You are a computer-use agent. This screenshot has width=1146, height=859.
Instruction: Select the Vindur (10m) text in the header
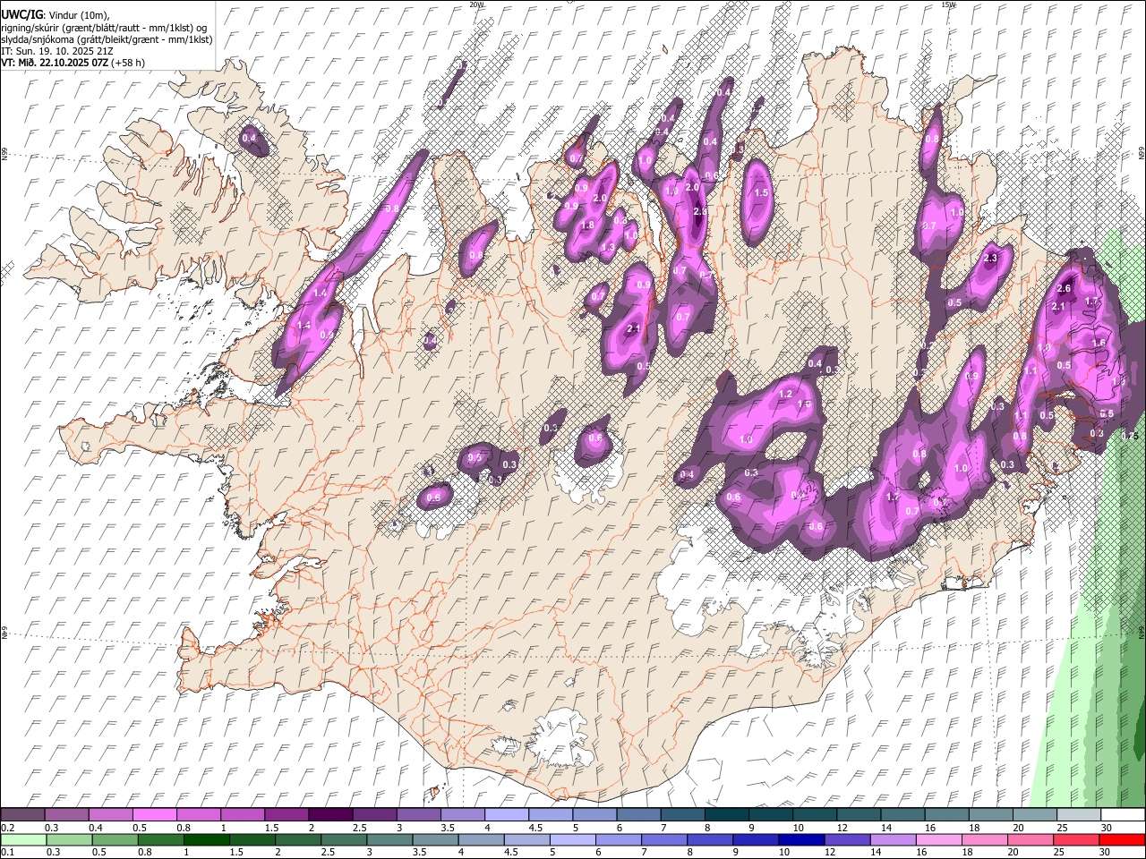pyautogui.click(x=79, y=15)
